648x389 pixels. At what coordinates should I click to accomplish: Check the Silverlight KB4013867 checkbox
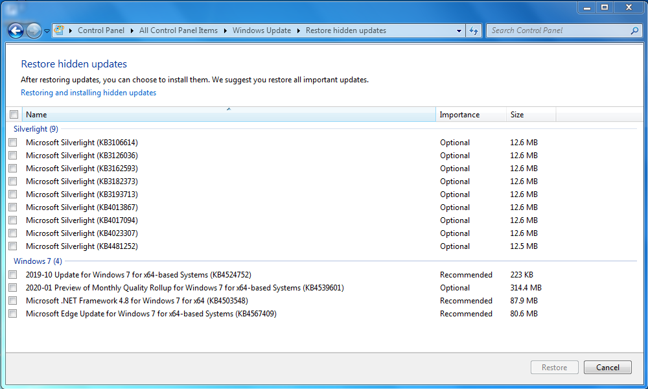click(13, 207)
